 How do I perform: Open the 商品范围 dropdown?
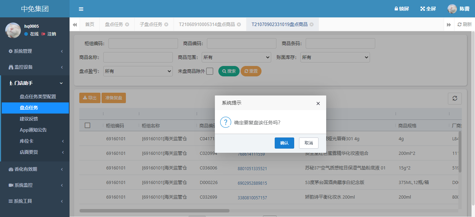pos(236,57)
